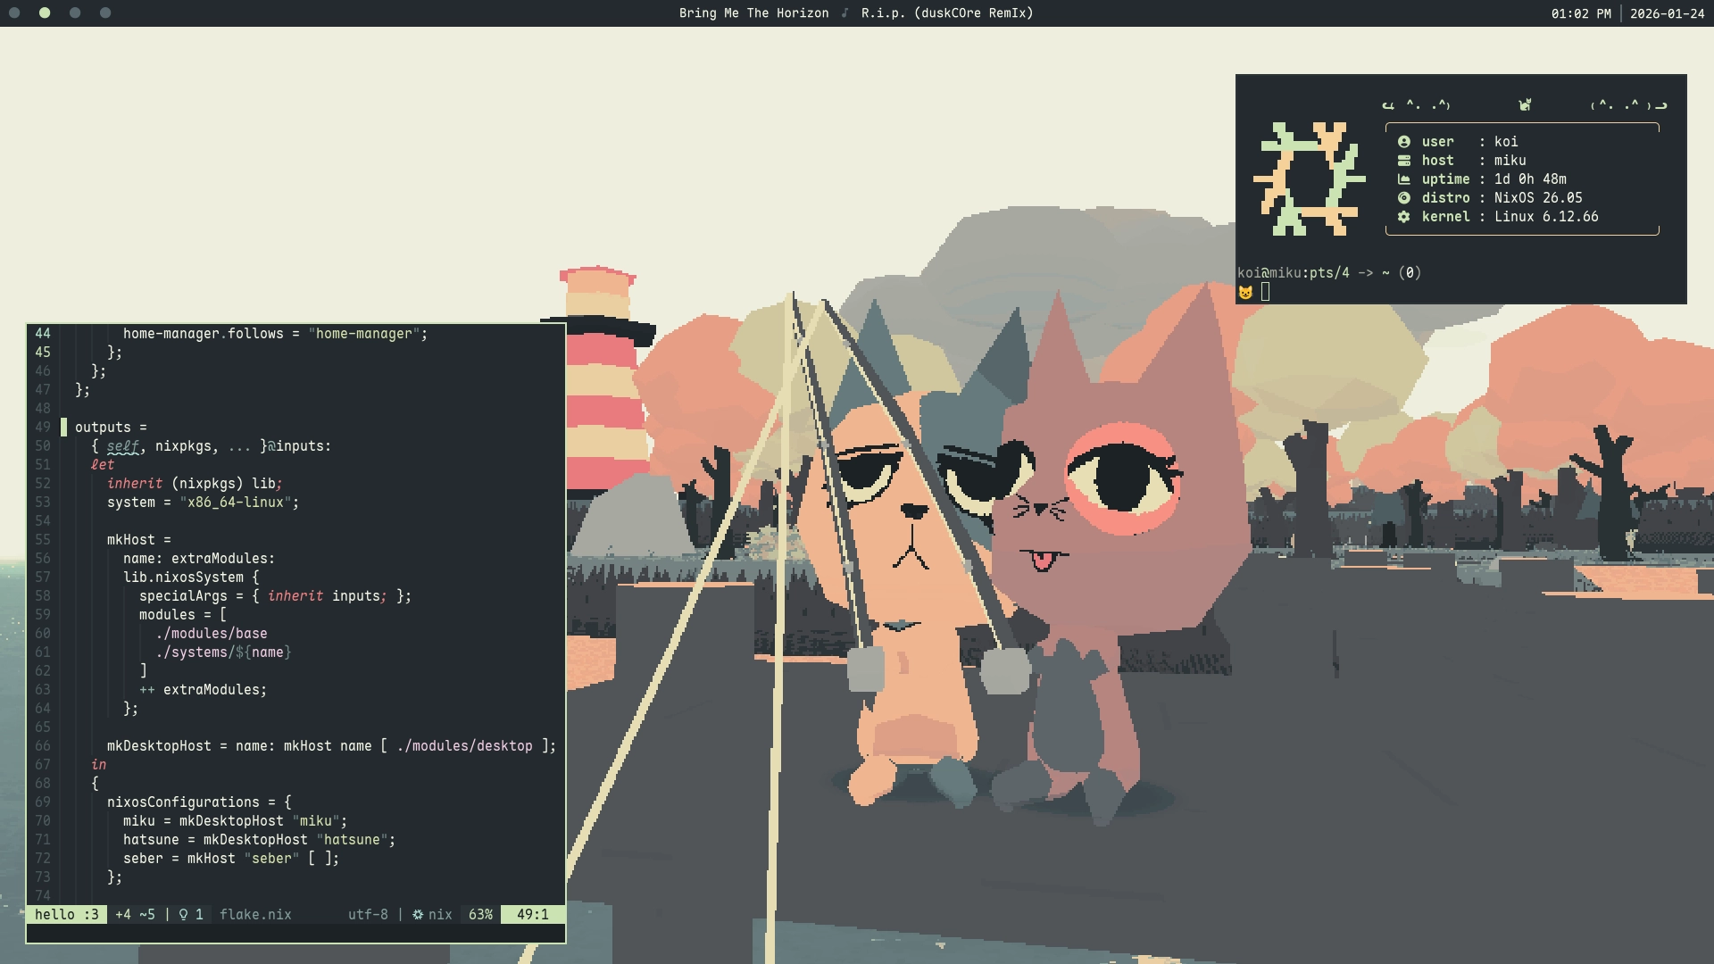Click the nix filetype icon in the statusline
Image resolution: width=1714 pixels, height=964 pixels.
click(418, 915)
